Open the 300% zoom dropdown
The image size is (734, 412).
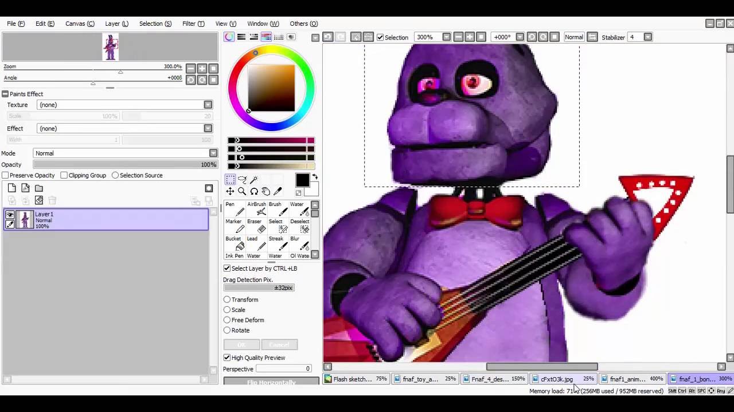click(446, 37)
